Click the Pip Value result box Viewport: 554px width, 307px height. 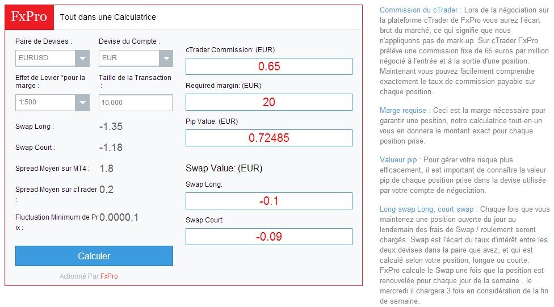pos(268,138)
